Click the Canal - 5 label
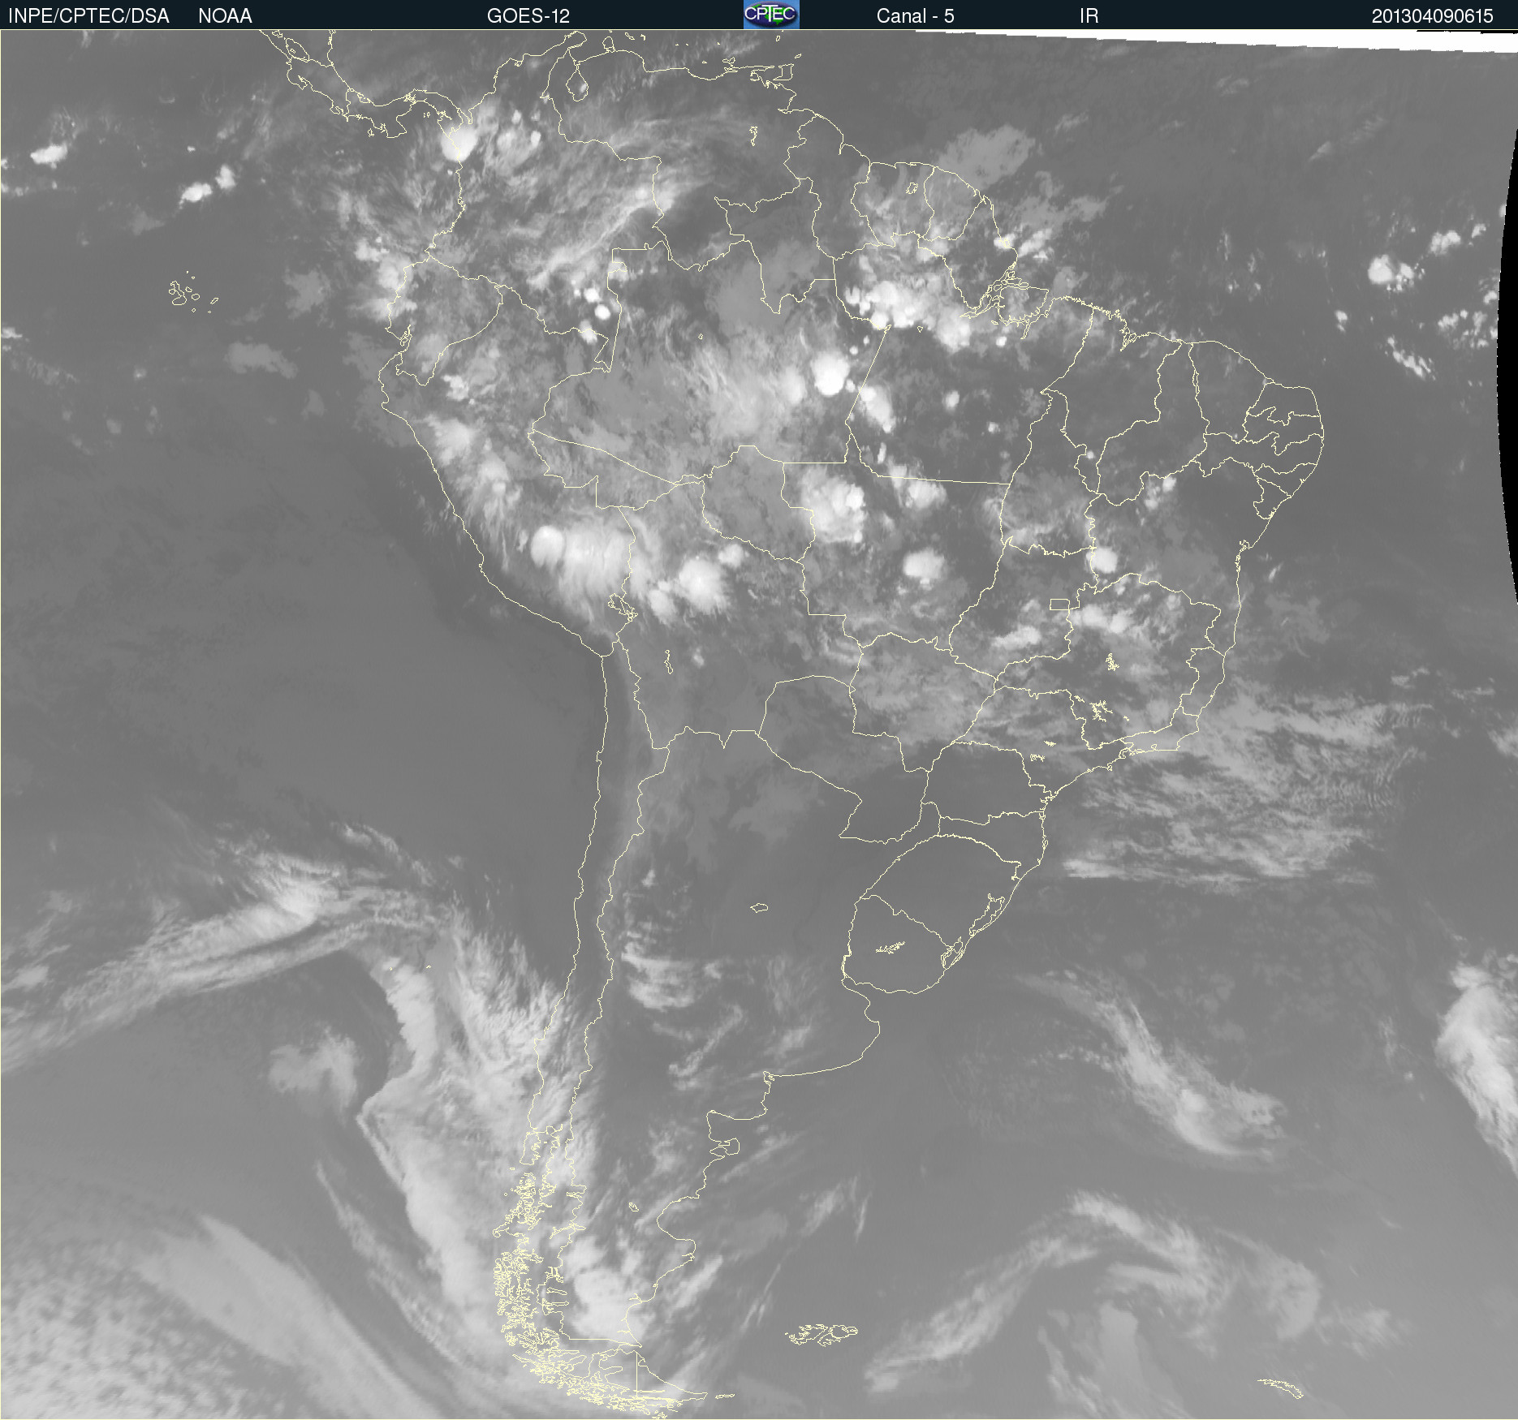This screenshot has width=1518, height=1420. tap(915, 16)
